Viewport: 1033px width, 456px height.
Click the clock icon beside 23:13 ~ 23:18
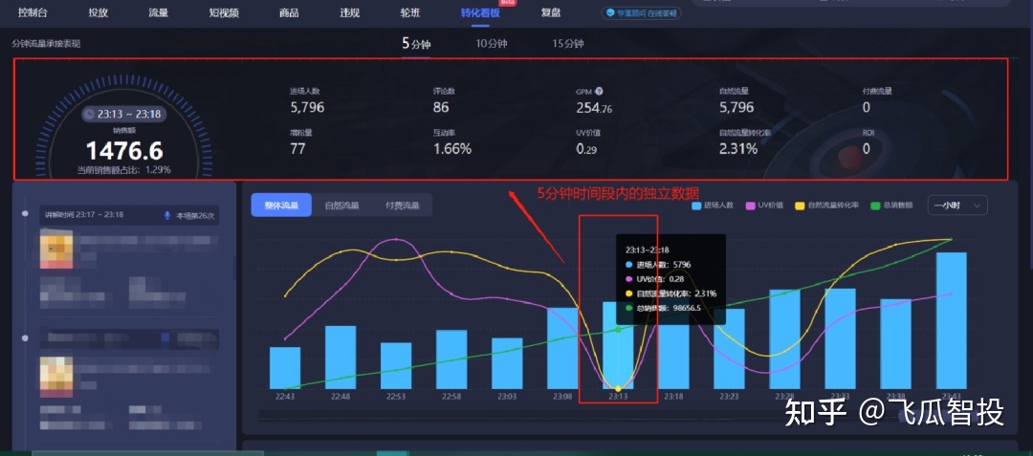tap(89, 114)
